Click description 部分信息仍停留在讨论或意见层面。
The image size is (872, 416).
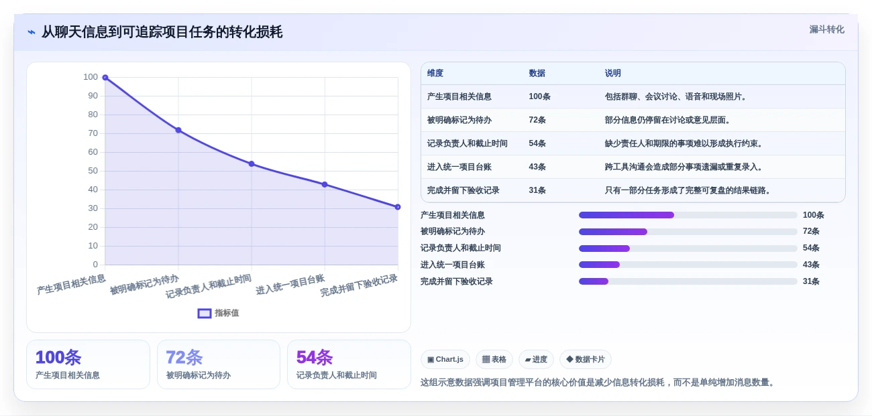point(669,120)
